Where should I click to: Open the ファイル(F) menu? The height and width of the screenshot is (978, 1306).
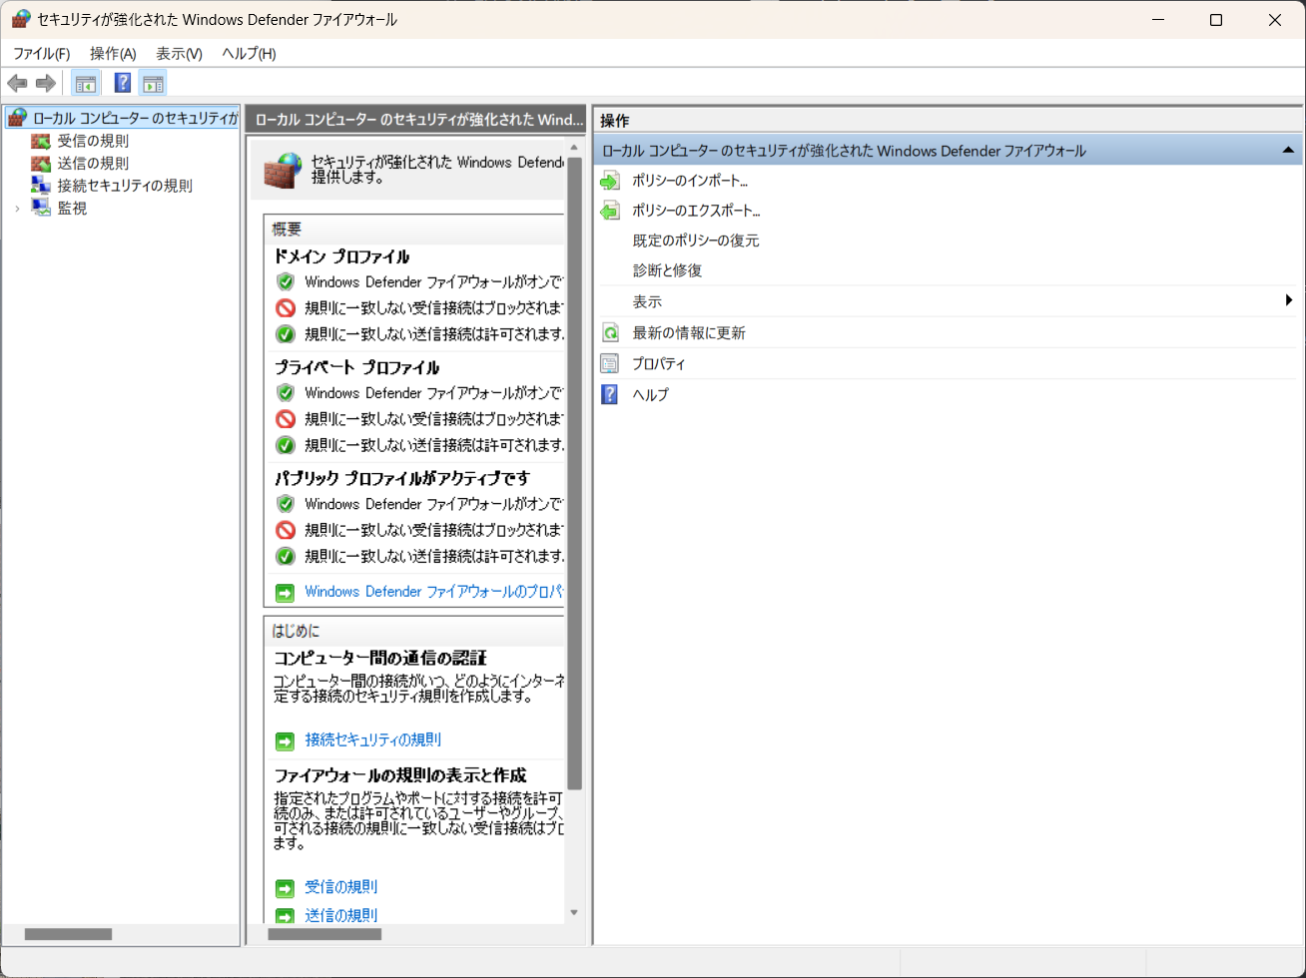coord(41,53)
